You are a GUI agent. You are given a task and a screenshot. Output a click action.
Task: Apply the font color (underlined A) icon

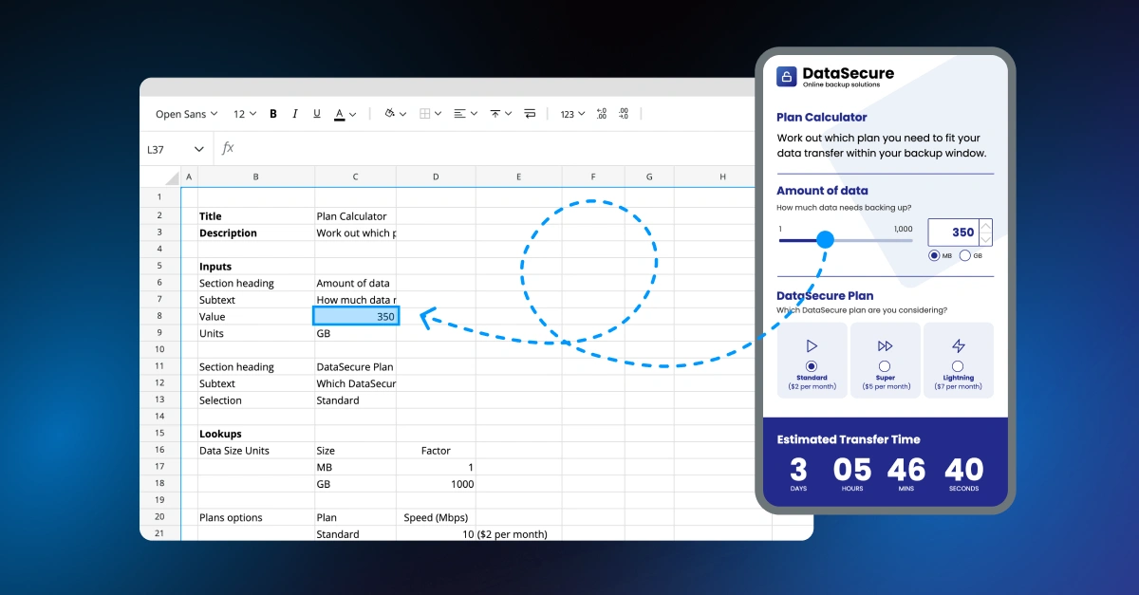coord(340,114)
